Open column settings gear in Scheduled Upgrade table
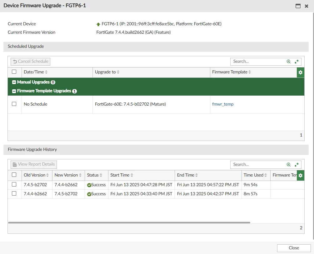The image size is (314, 254). click(x=300, y=72)
